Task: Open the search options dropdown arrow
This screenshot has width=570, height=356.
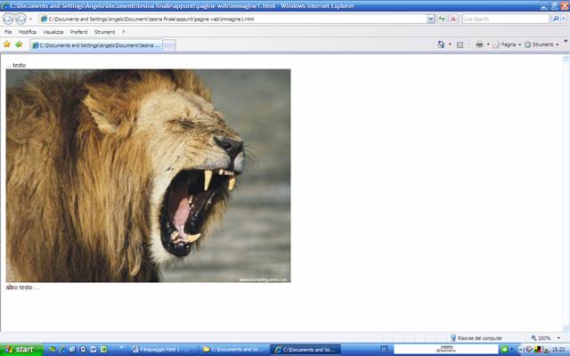Action: point(564,19)
